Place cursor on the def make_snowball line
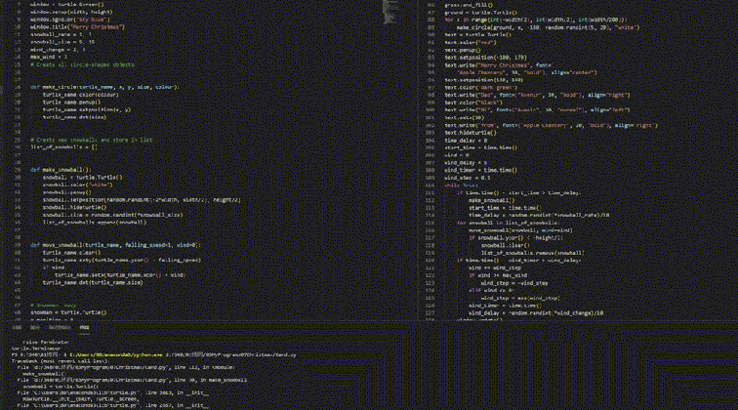Screen dimensions: 738x410 [x=61, y=169]
